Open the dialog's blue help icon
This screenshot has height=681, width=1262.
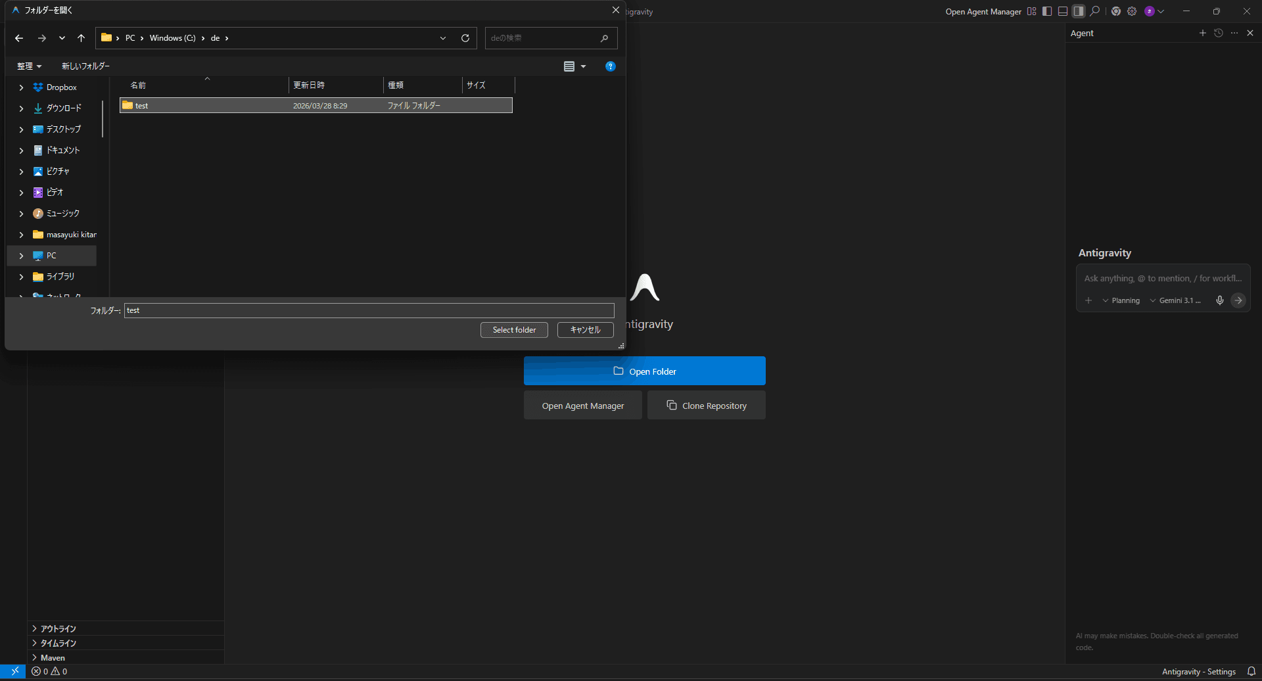click(x=610, y=66)
